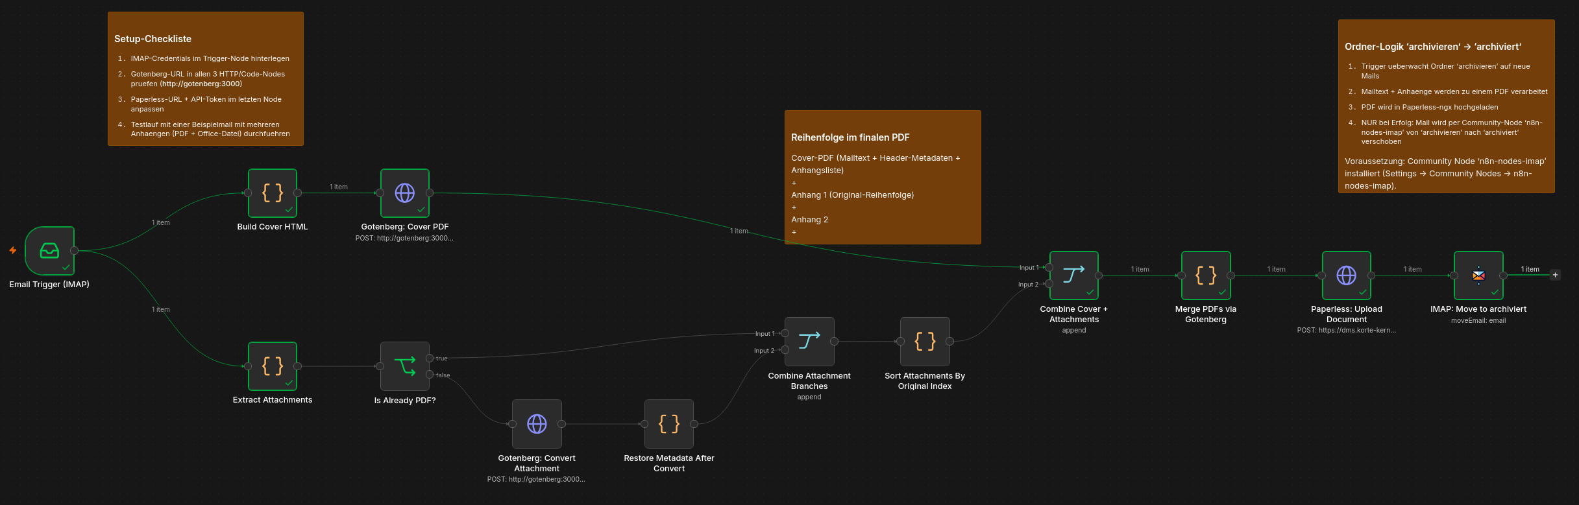Viewport: 1579px width, 505px height.
Task: Click the false output of Is Already PDF?
Action: point(430,375)
